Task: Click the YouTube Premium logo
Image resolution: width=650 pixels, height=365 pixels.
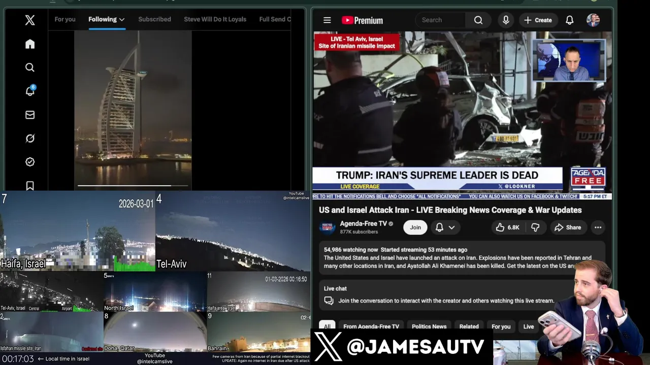Action: [363, 20]
